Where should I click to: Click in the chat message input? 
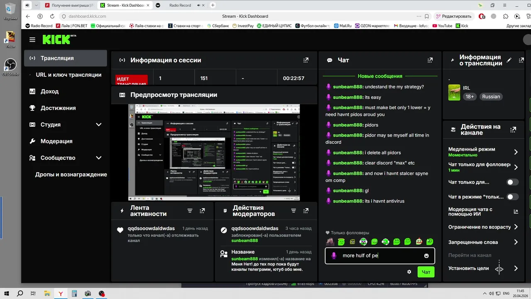click(380, 256)
